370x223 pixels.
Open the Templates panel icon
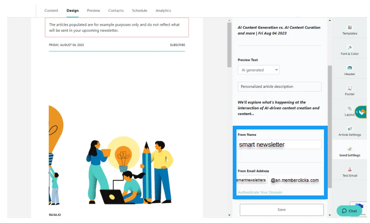(349, 28)
